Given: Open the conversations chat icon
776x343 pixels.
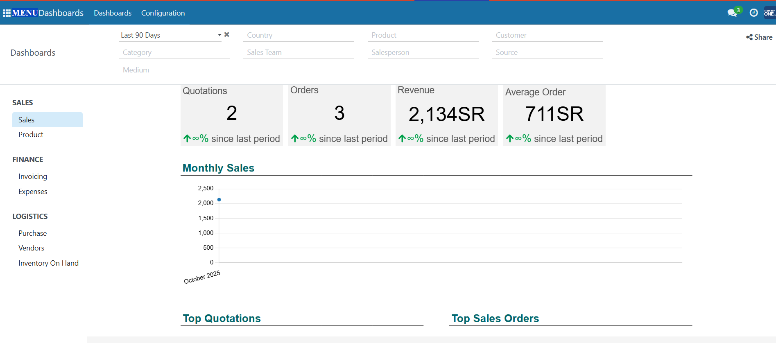Looking at the screenshot, I should point(732,13).
